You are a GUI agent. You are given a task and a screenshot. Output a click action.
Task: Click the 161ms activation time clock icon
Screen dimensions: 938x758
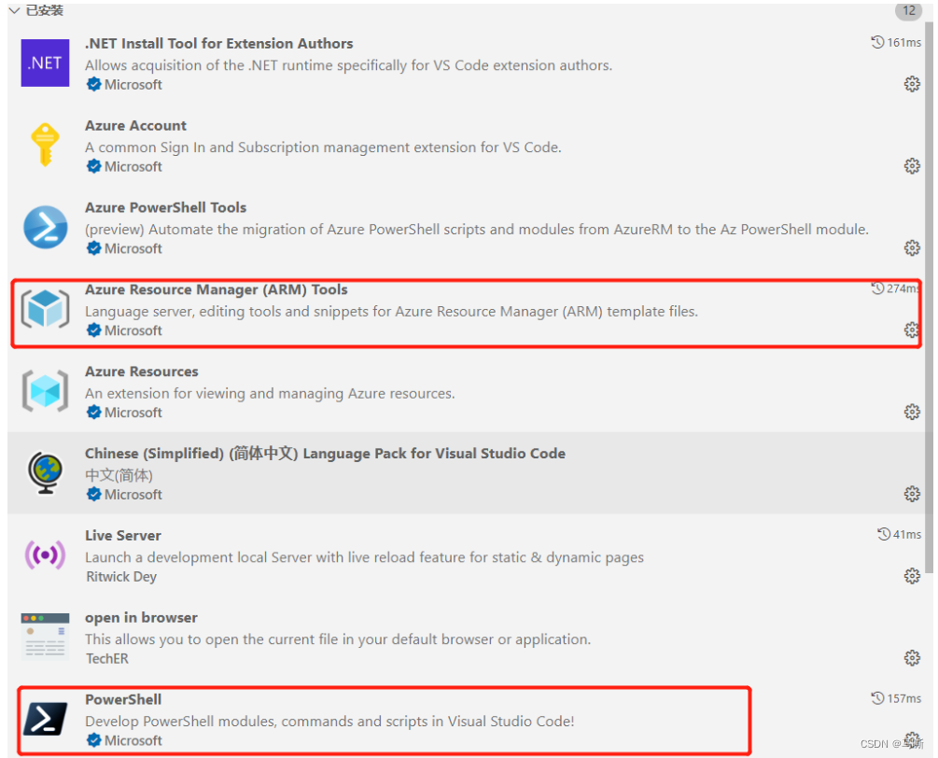[x=877, y=42]
